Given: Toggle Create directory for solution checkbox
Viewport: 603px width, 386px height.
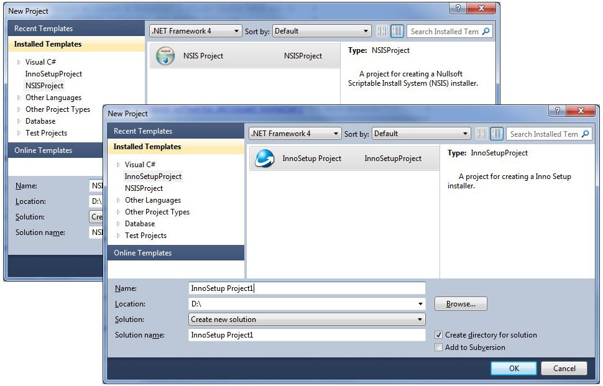Looking at the screenshot, I should [438, 335].
